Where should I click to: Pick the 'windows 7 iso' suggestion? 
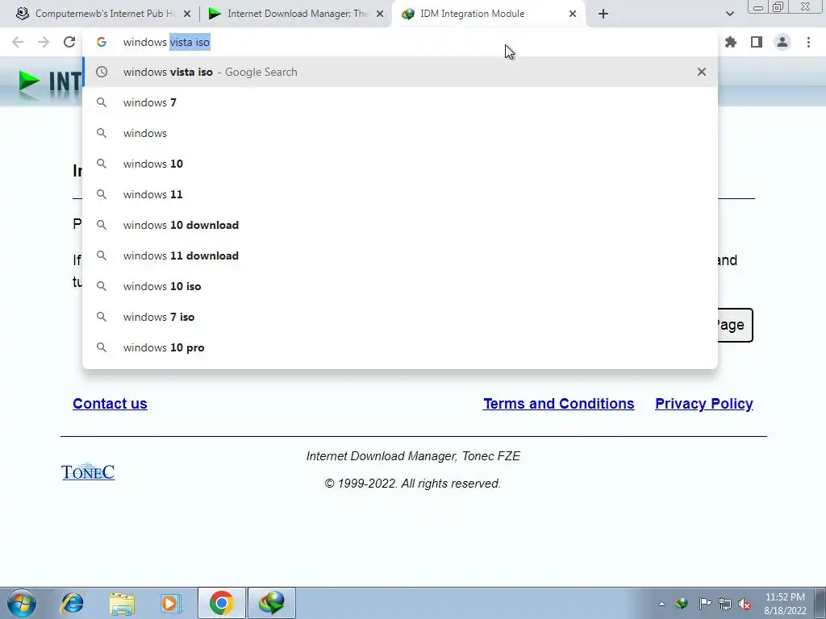coord(400,317)
